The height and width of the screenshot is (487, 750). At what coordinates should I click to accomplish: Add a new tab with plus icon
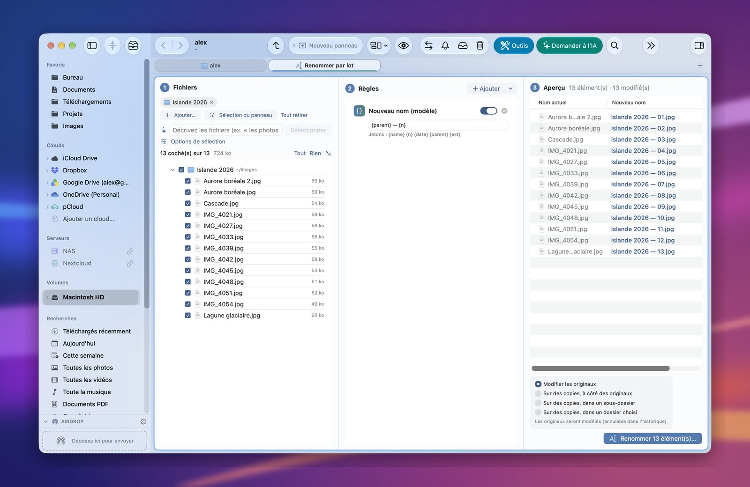(700, 66)
